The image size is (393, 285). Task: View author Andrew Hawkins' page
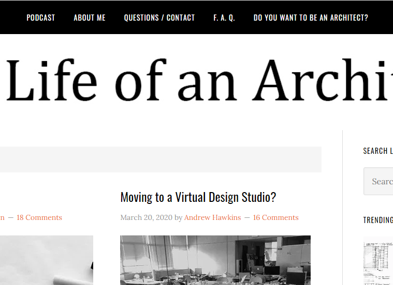[212, 218]
